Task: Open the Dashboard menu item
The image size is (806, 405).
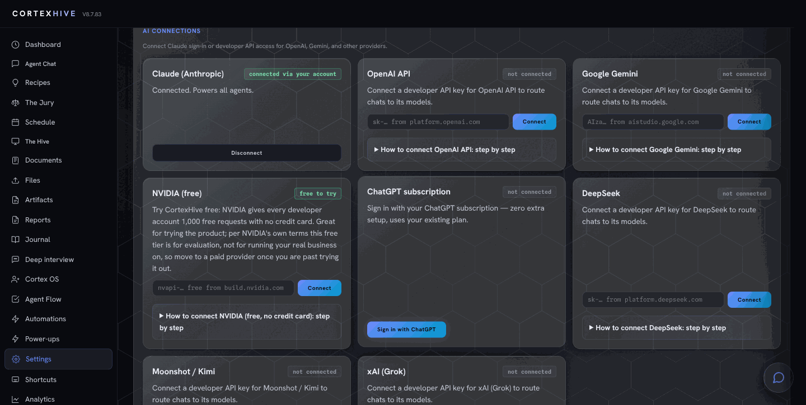Action: (x=58, y=45)
